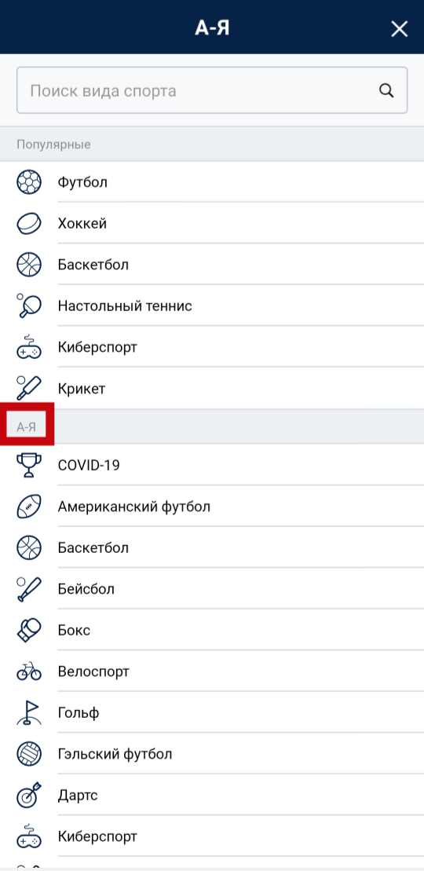Click the cricket bat icon beside Крикет
The image size is (424, 871).
point(29,388)
